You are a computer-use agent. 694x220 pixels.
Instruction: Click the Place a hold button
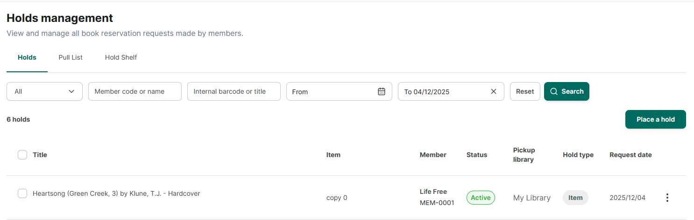pos(656,119)
